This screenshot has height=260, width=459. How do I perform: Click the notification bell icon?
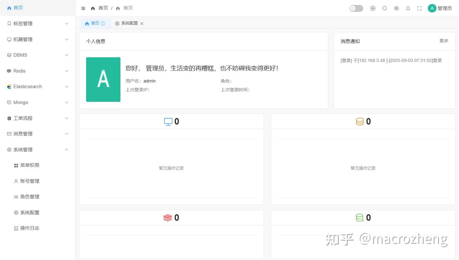point(408,8)
